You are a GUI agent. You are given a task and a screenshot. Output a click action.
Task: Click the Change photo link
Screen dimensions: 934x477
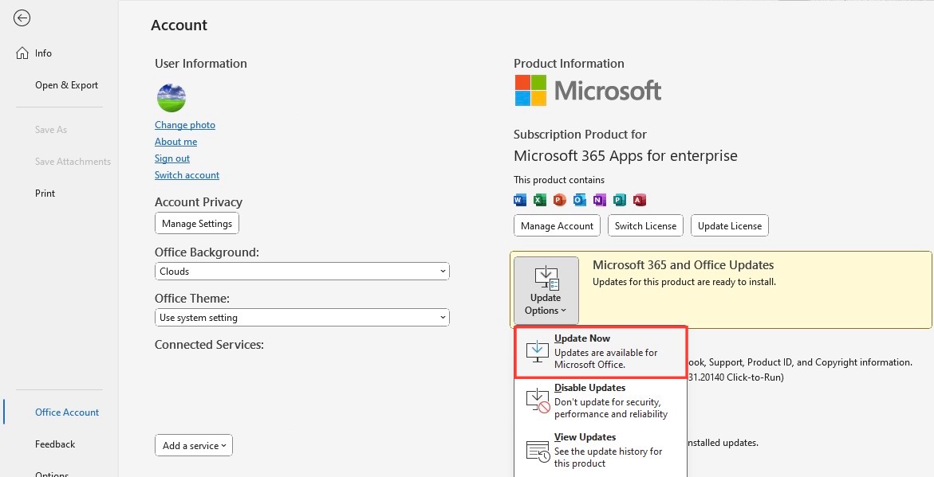[x=185, y=125]
